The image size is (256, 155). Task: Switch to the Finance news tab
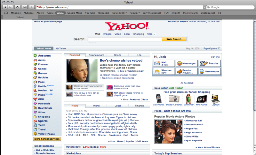pyautogui.click(x=139, y=106)
